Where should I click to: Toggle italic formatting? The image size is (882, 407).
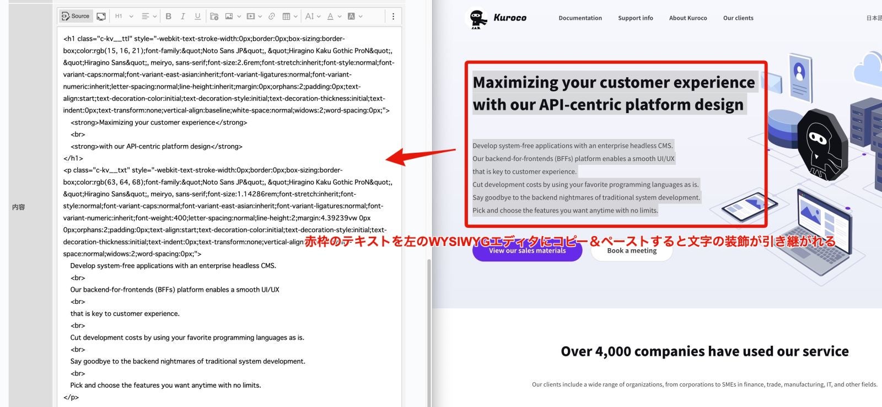point(183,16)
